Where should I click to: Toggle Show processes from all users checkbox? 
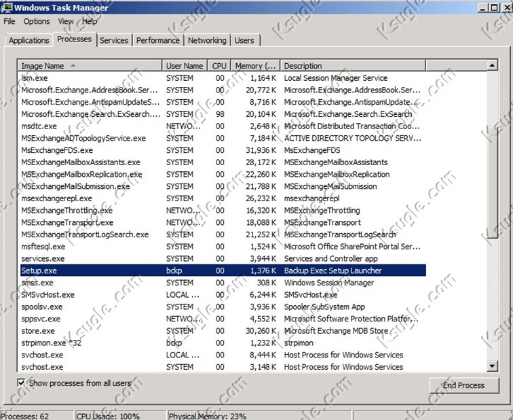tap(21, 383)
